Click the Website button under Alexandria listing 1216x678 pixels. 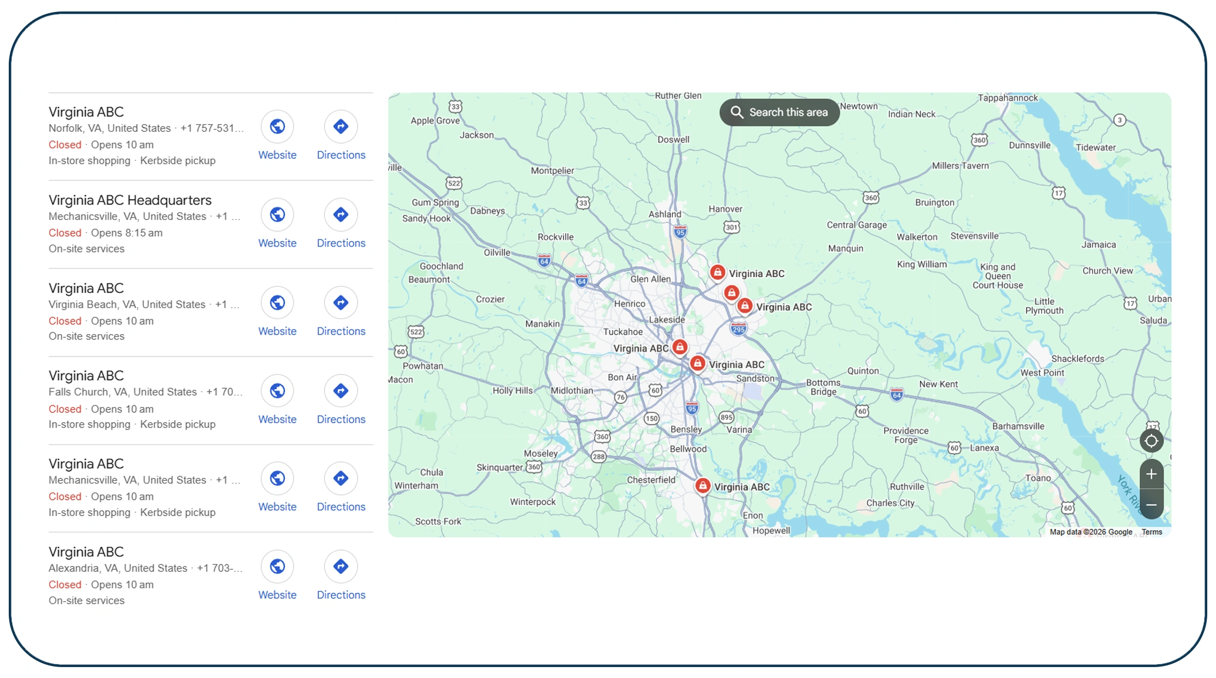pyautogui.click(x=277, y=566)
